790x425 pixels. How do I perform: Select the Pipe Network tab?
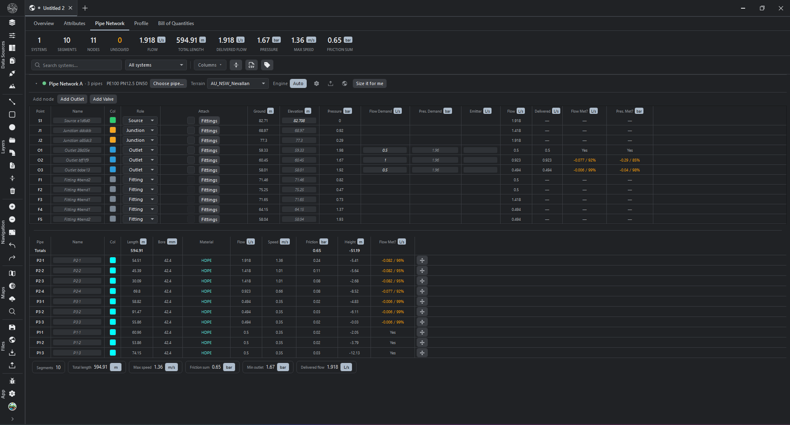(x=110, y=23)
